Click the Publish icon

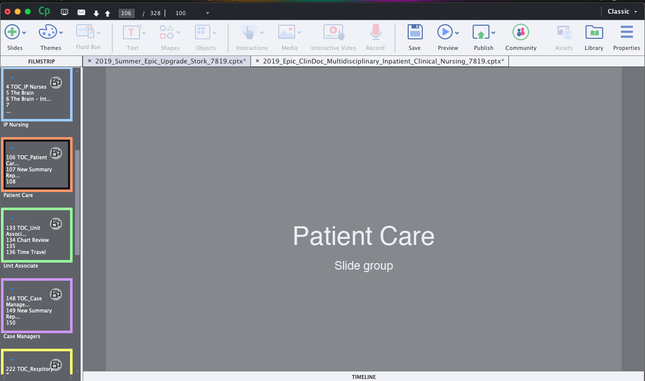(x=481, y=32)
